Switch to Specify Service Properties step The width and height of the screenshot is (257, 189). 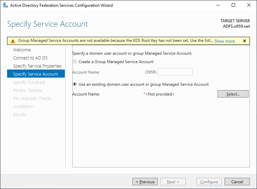click(x=37, y=66)
